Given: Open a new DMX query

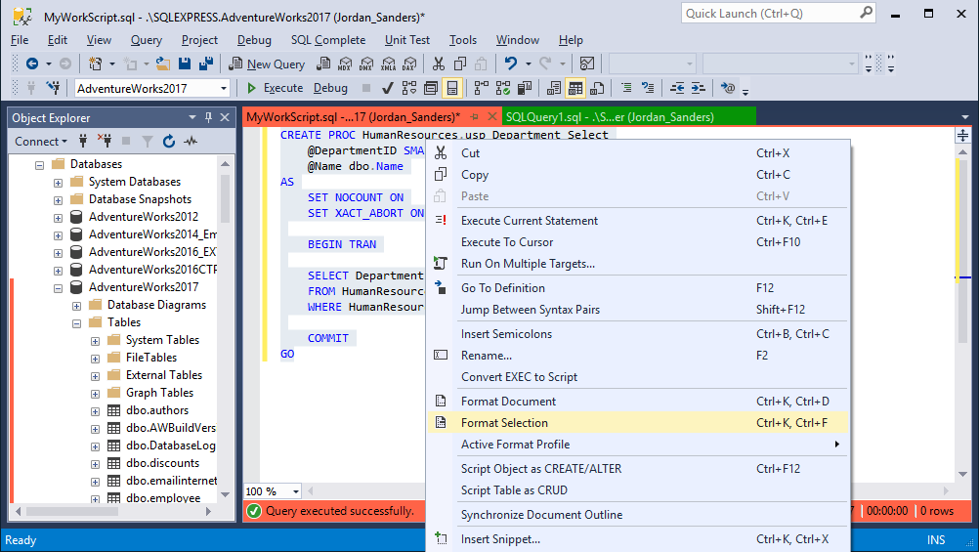Looking at the screenshot, I should (366, 64).
